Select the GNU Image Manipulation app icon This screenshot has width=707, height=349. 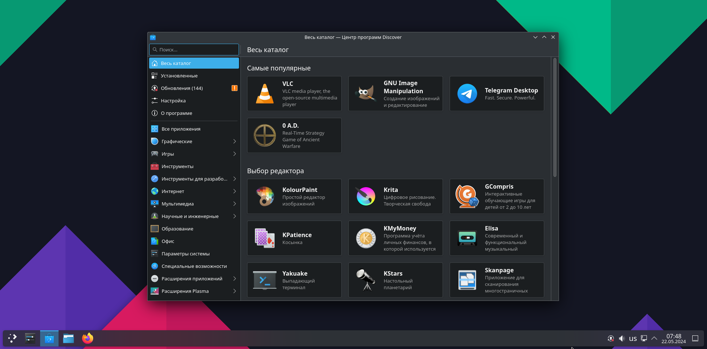click(365, 94)
